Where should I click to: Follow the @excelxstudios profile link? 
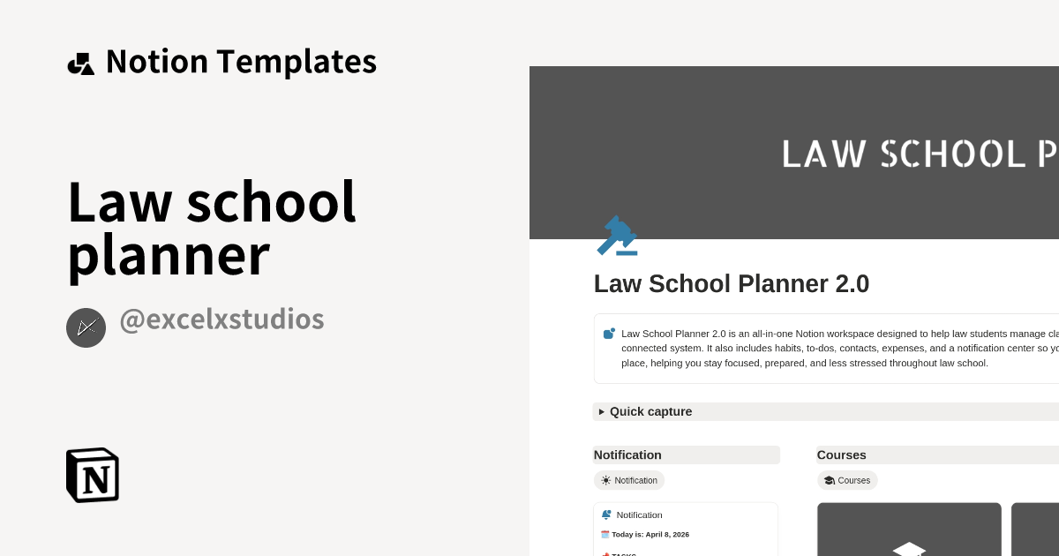click(222, 319)
